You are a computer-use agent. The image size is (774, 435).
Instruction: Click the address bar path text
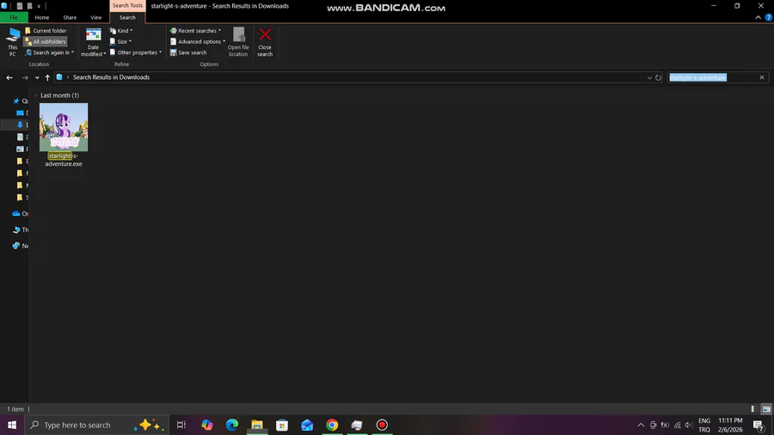[111, 77]
